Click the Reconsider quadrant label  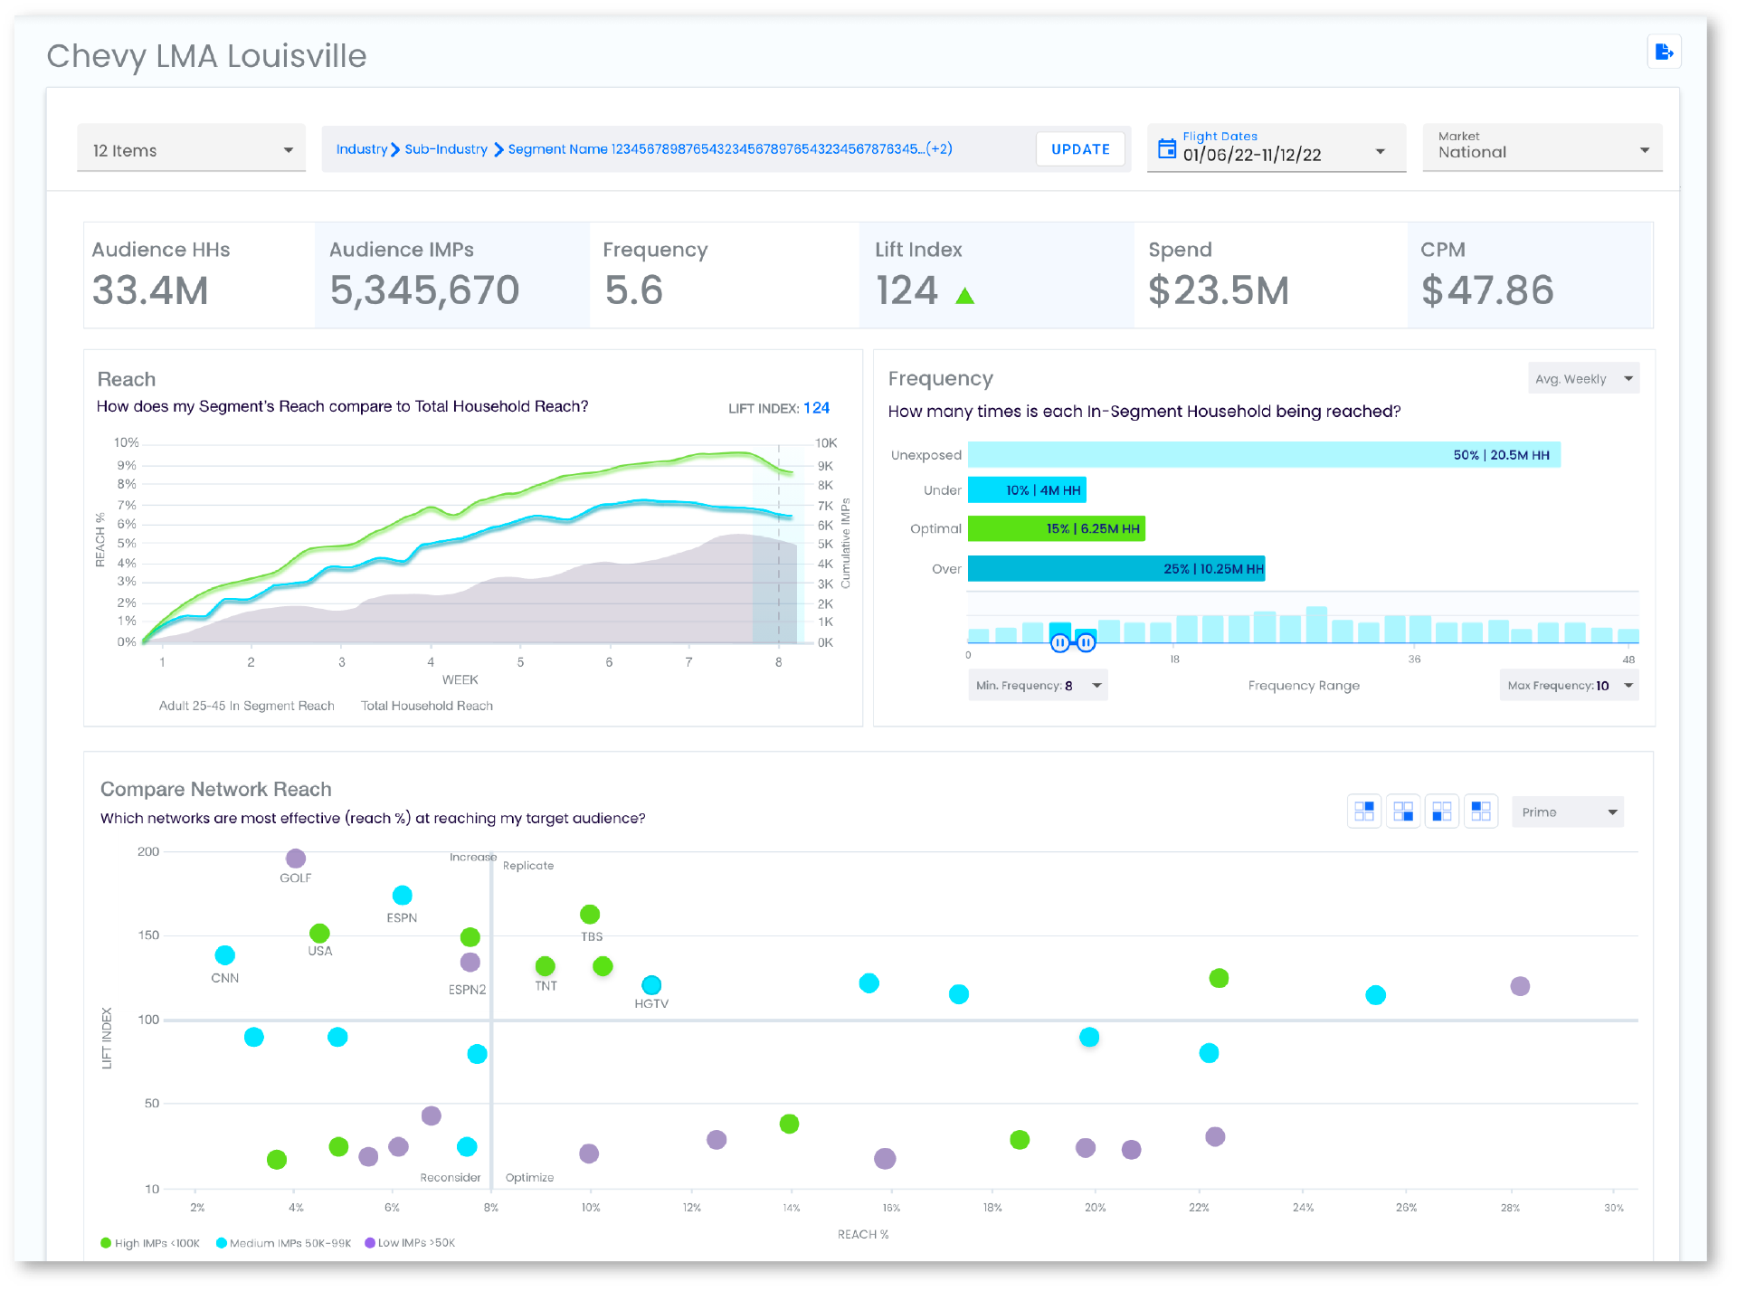click(x=451, y=1177)
